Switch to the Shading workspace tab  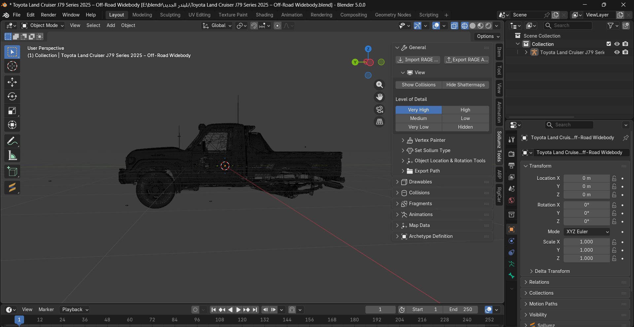[x=264, y=15]
